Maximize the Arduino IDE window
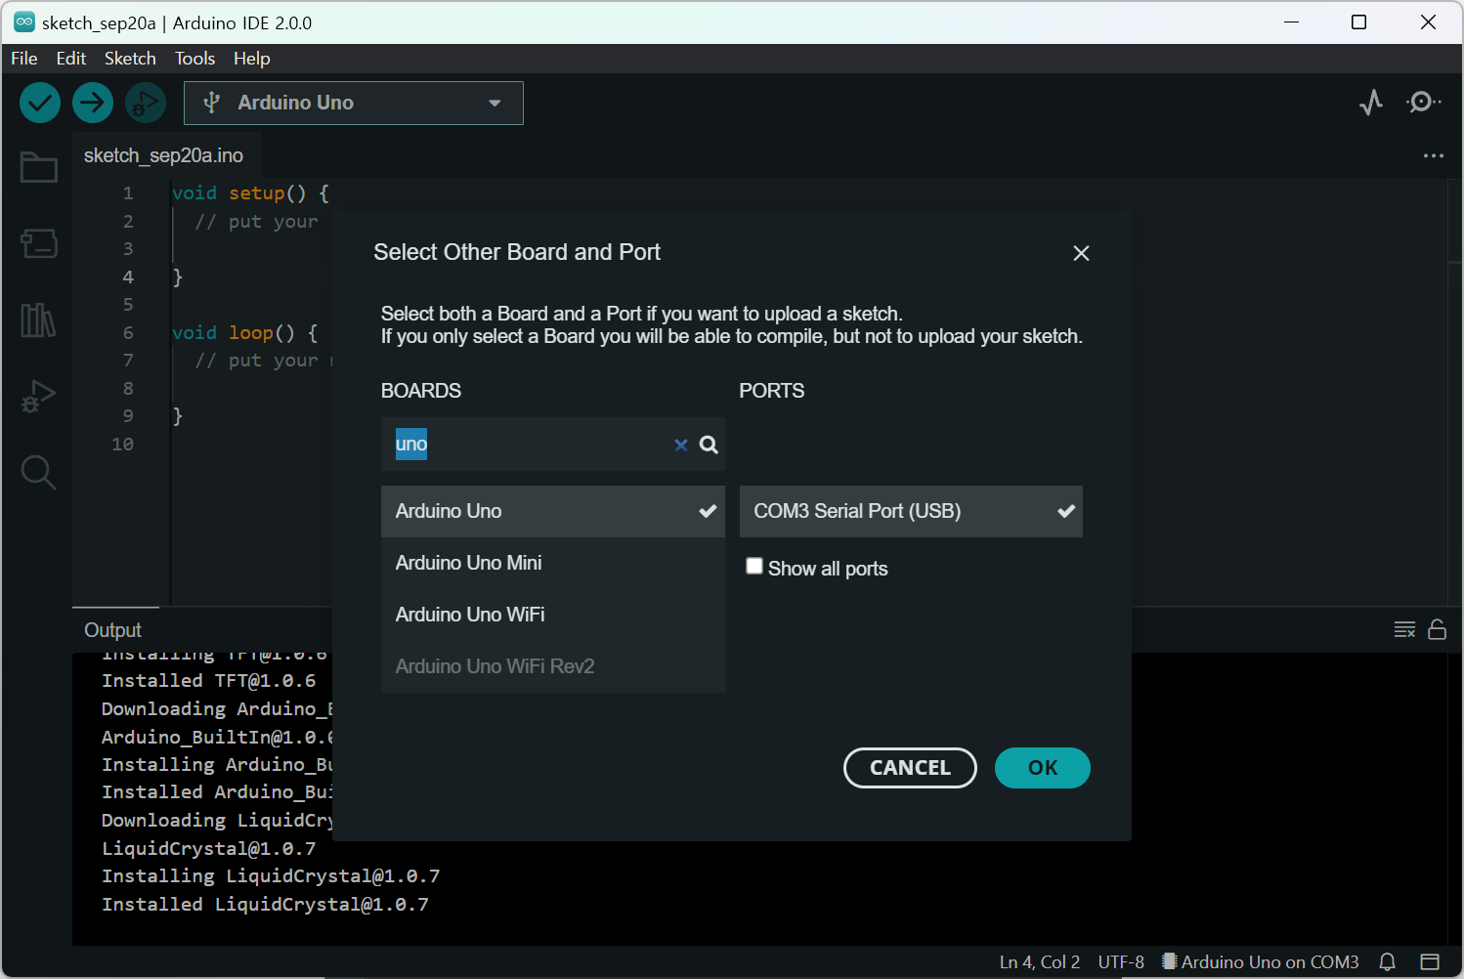Viewport: 1464px width, 979px height. coord(1358,21)
